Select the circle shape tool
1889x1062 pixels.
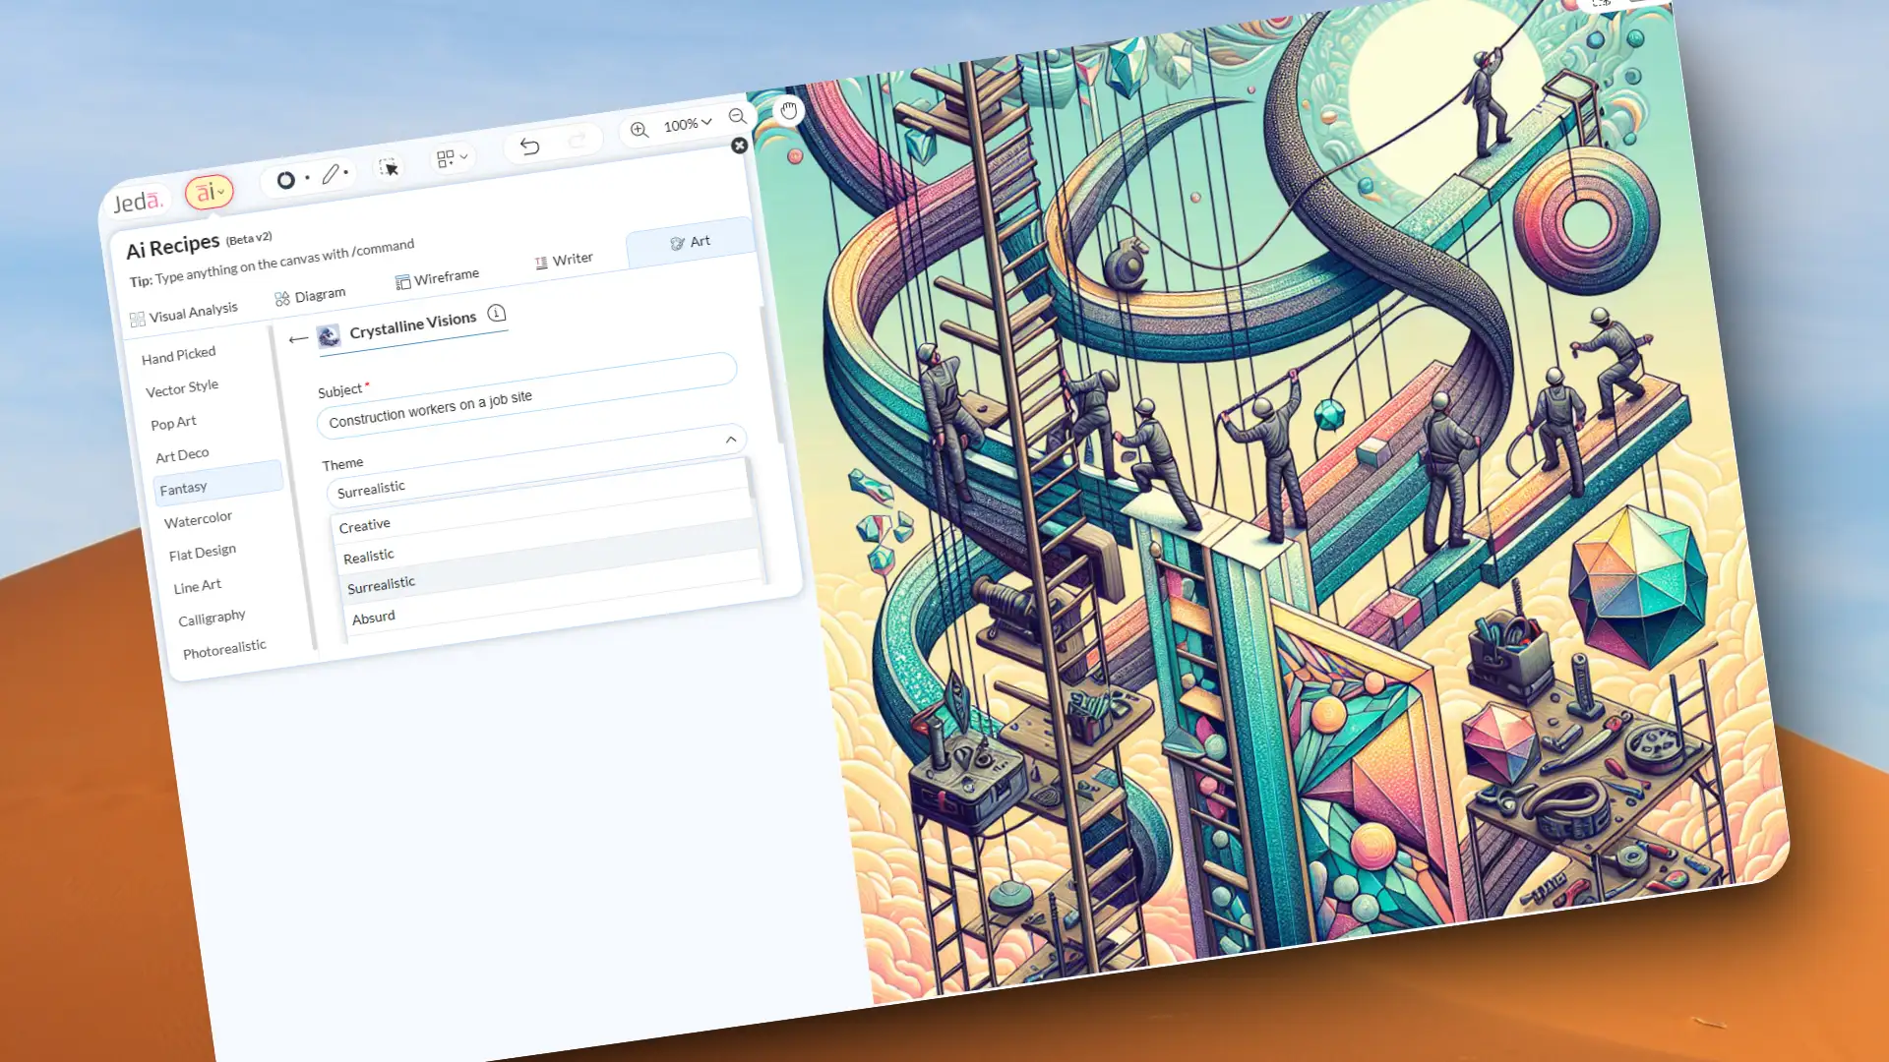tap(285, 180)
